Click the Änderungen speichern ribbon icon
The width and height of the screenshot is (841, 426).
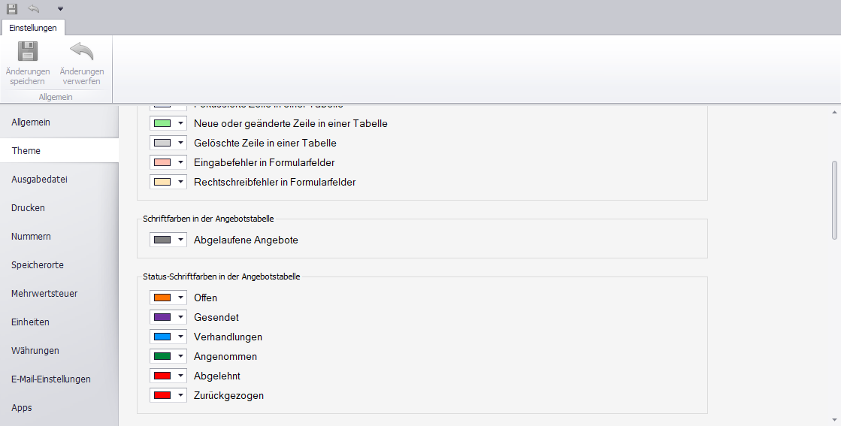(28, 52)
